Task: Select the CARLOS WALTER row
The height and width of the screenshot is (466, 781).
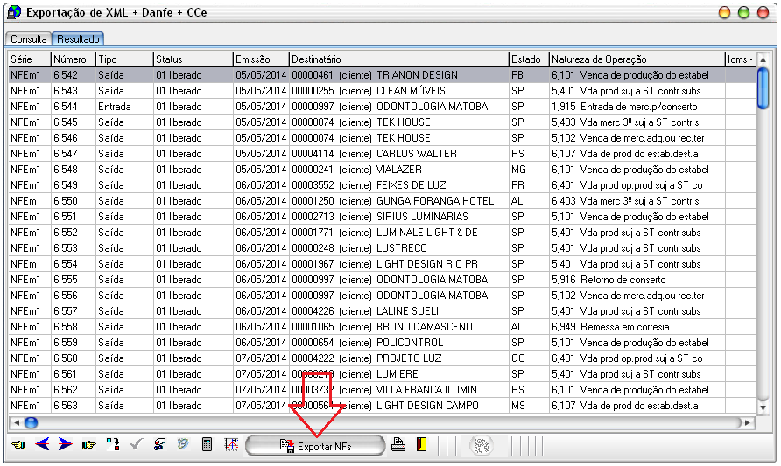Action: [x=383, y=154]
